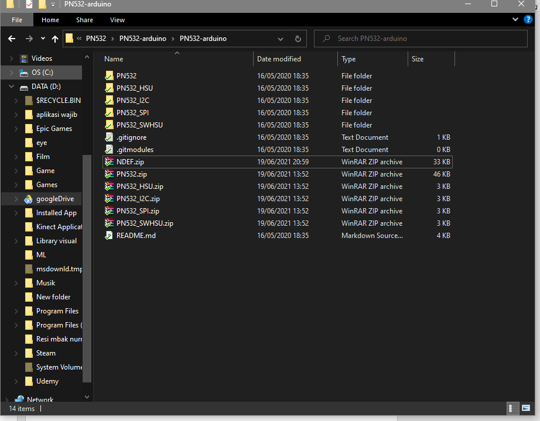Expand the googleDrive folder in sidebar
The image size is (540, 421).
[x=16, y=199]
